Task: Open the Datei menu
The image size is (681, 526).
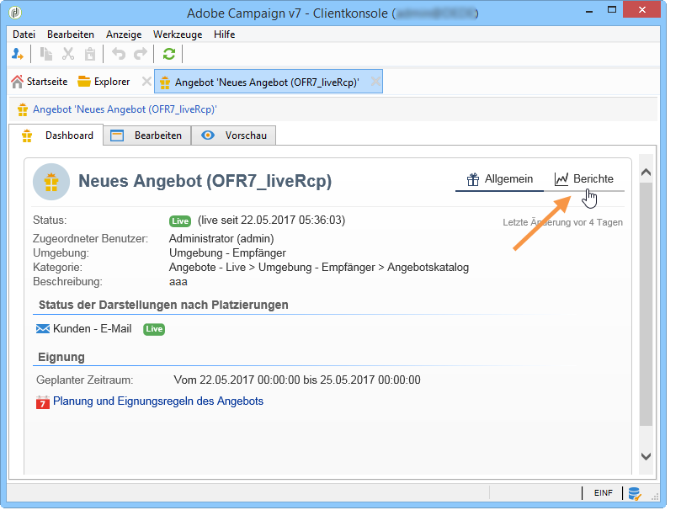Action: point(24,35)
